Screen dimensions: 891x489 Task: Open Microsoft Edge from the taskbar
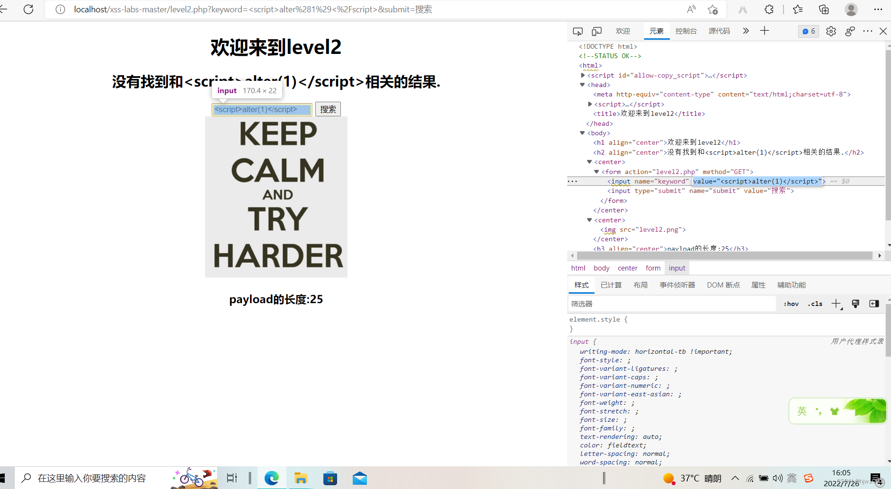point(272,478)
